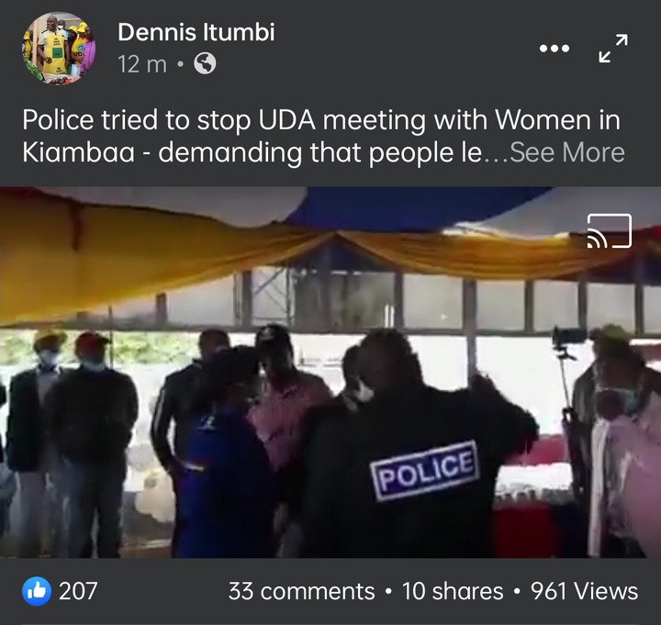Click the 12 m post timestamp

pos(142,64)
